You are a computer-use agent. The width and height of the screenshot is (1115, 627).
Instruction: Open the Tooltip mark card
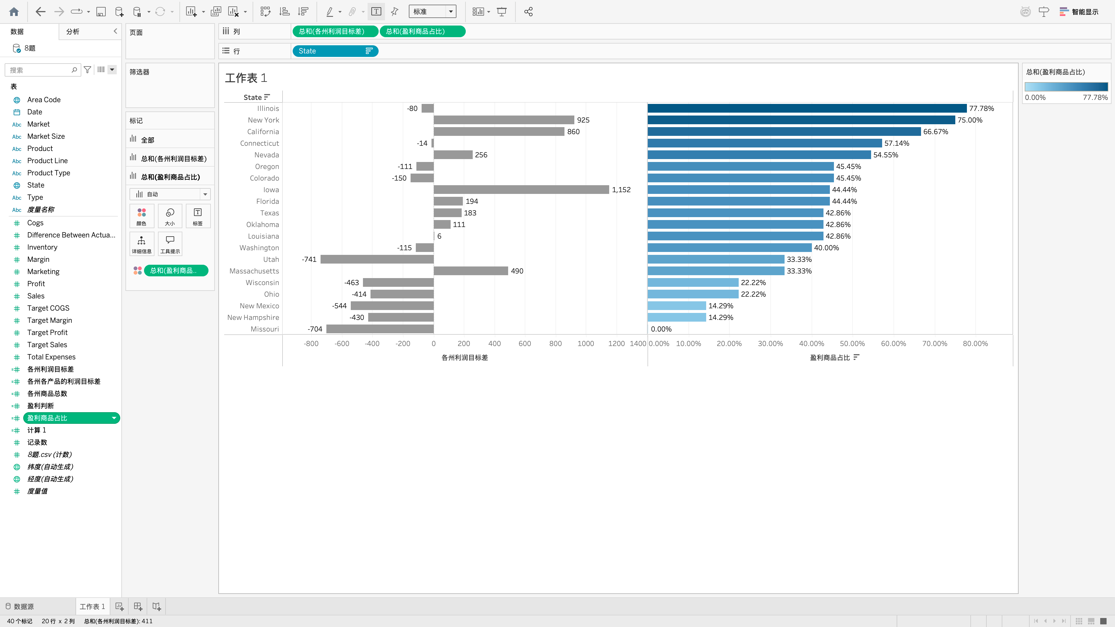170,244
